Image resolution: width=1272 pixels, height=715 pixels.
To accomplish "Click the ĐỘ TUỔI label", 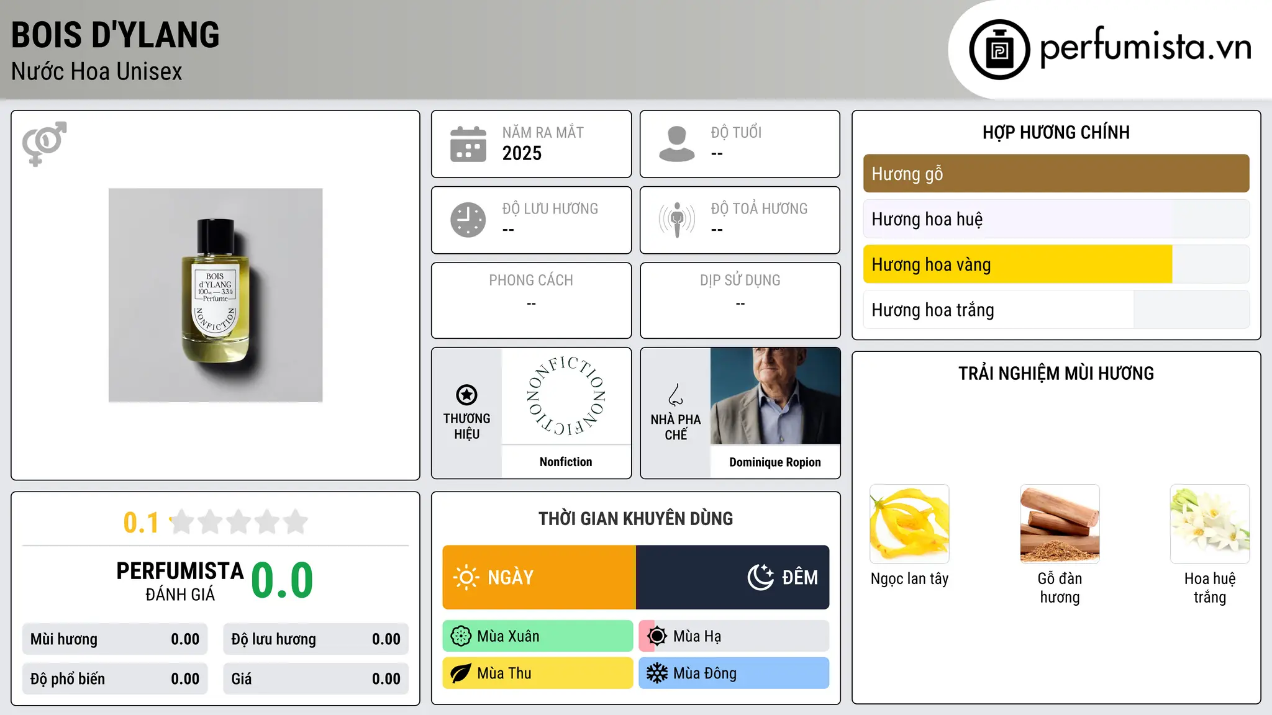I will 736,133.
